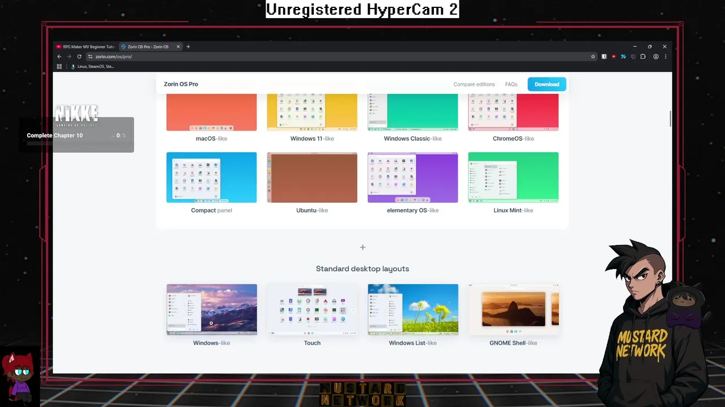This screenshot has width=725, height=407.
Task: Select the Windows 11-like layout thumbnail
Action: 312,112
